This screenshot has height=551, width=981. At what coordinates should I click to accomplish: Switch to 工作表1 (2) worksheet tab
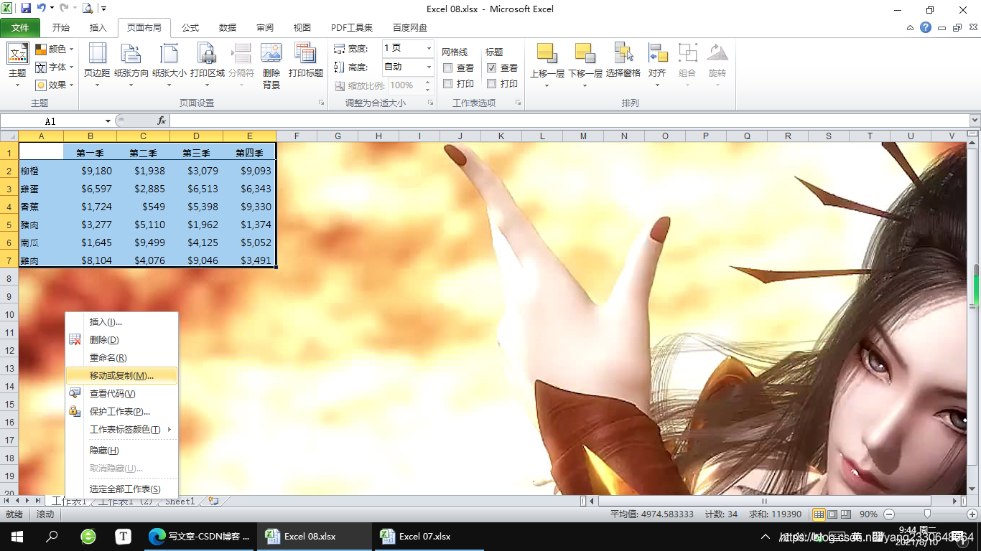click(x=125, y=501)
